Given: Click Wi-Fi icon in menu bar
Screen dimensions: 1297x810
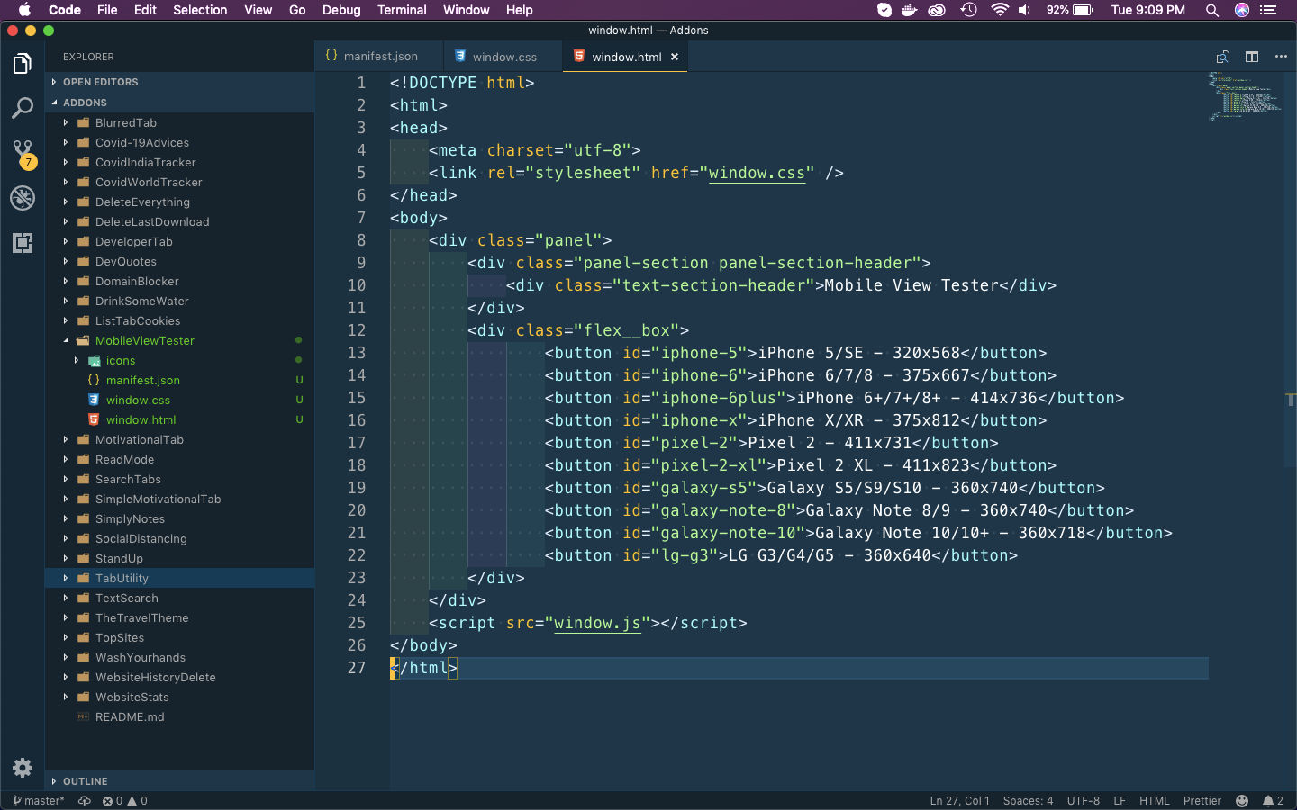Looking at the screenshot, I should [x=999, y=10].
